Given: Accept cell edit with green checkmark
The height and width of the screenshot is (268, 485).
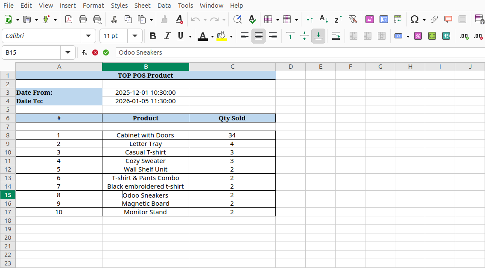Looking at the screenshot, I should tap(106, 52).
